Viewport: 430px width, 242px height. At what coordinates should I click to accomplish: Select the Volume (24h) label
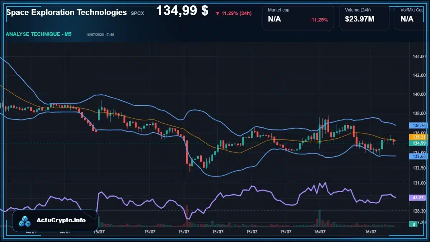point(358,10)
